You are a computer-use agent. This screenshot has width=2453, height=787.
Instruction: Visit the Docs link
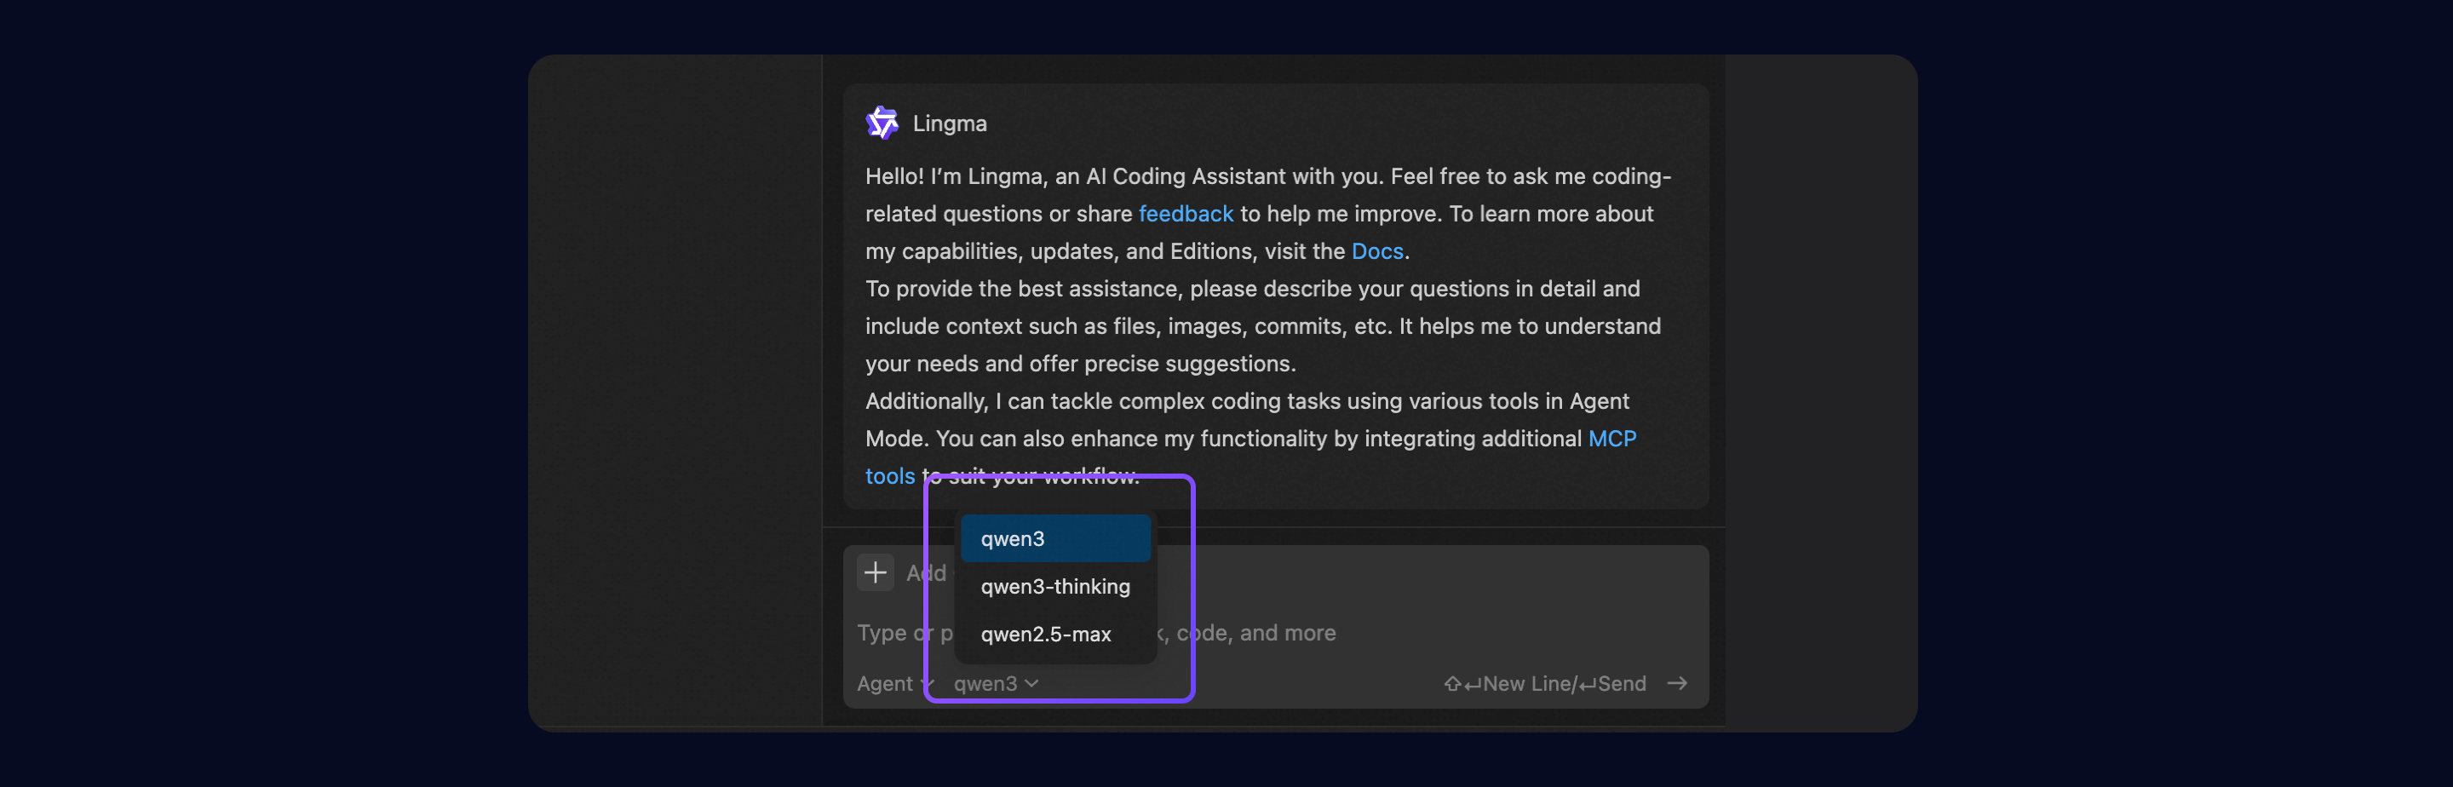click(1376, 250)
